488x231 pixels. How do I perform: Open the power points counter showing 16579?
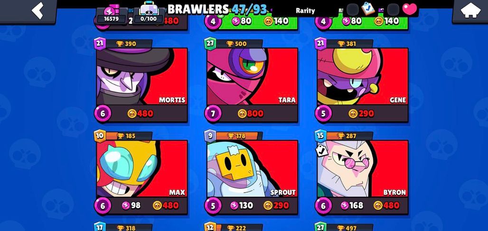click(111, 15)
